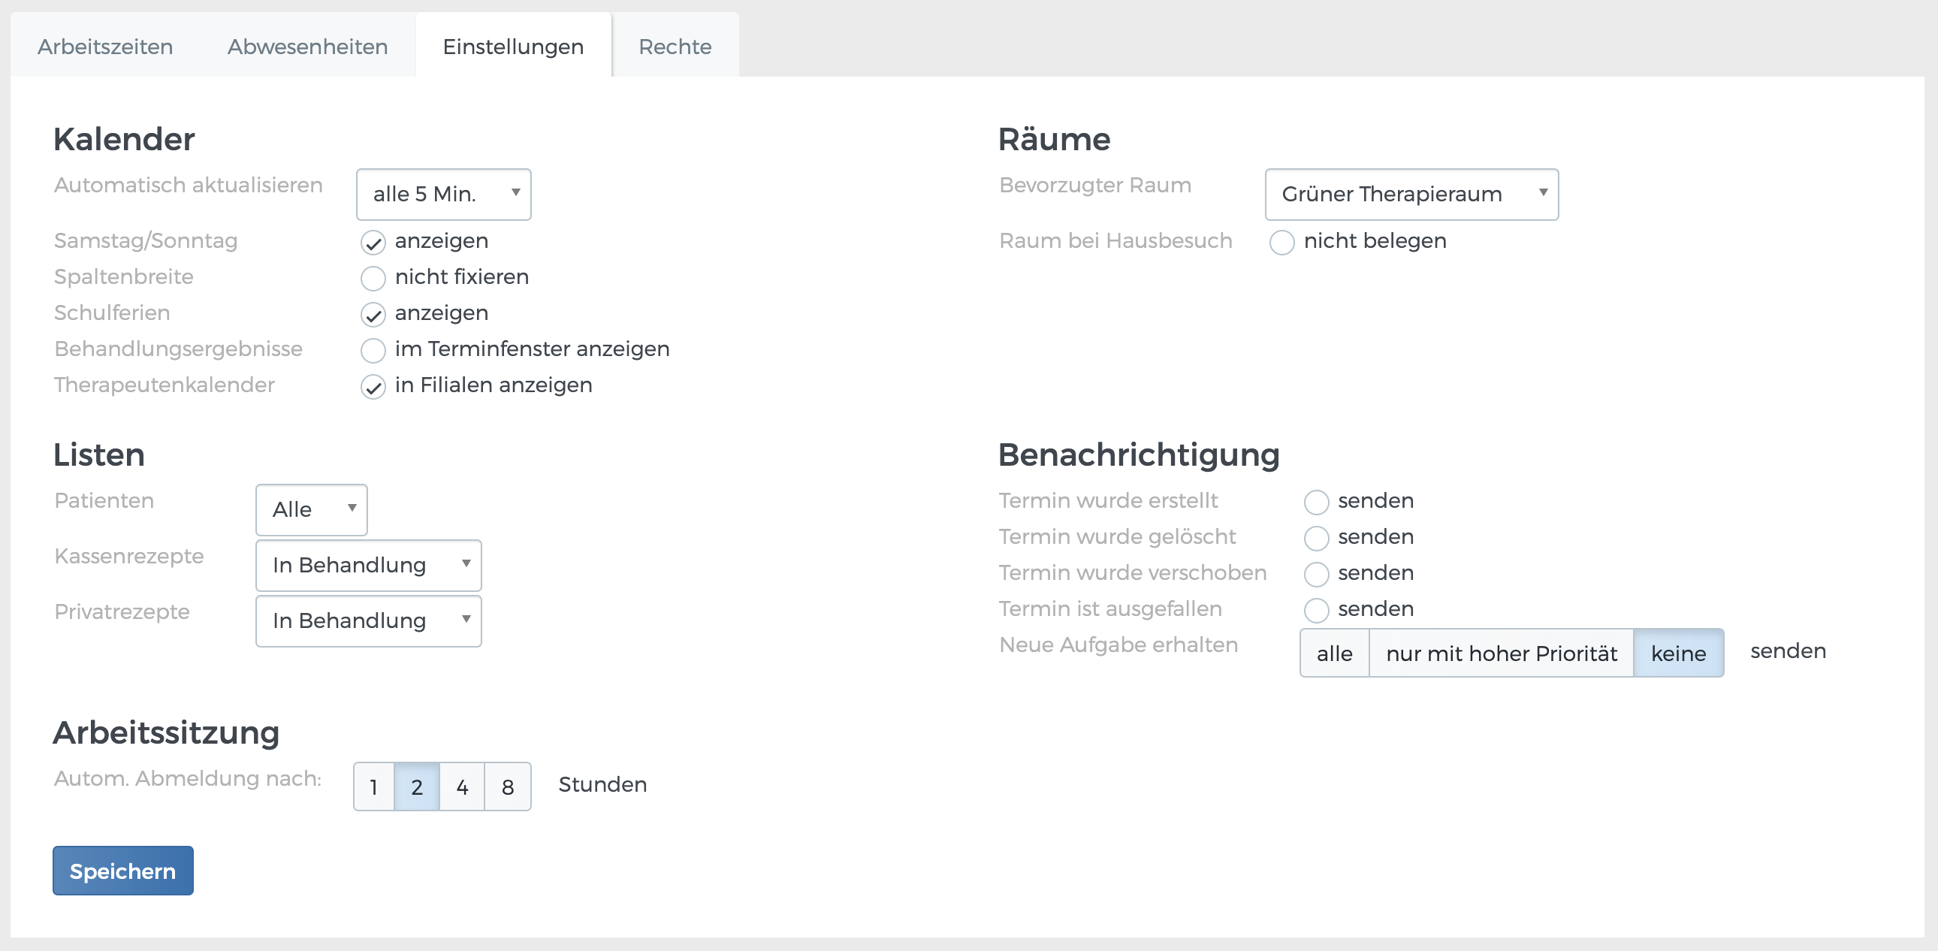
Task: Enable senden for Termin wurde verschoben
Action: click(1317, 574)
